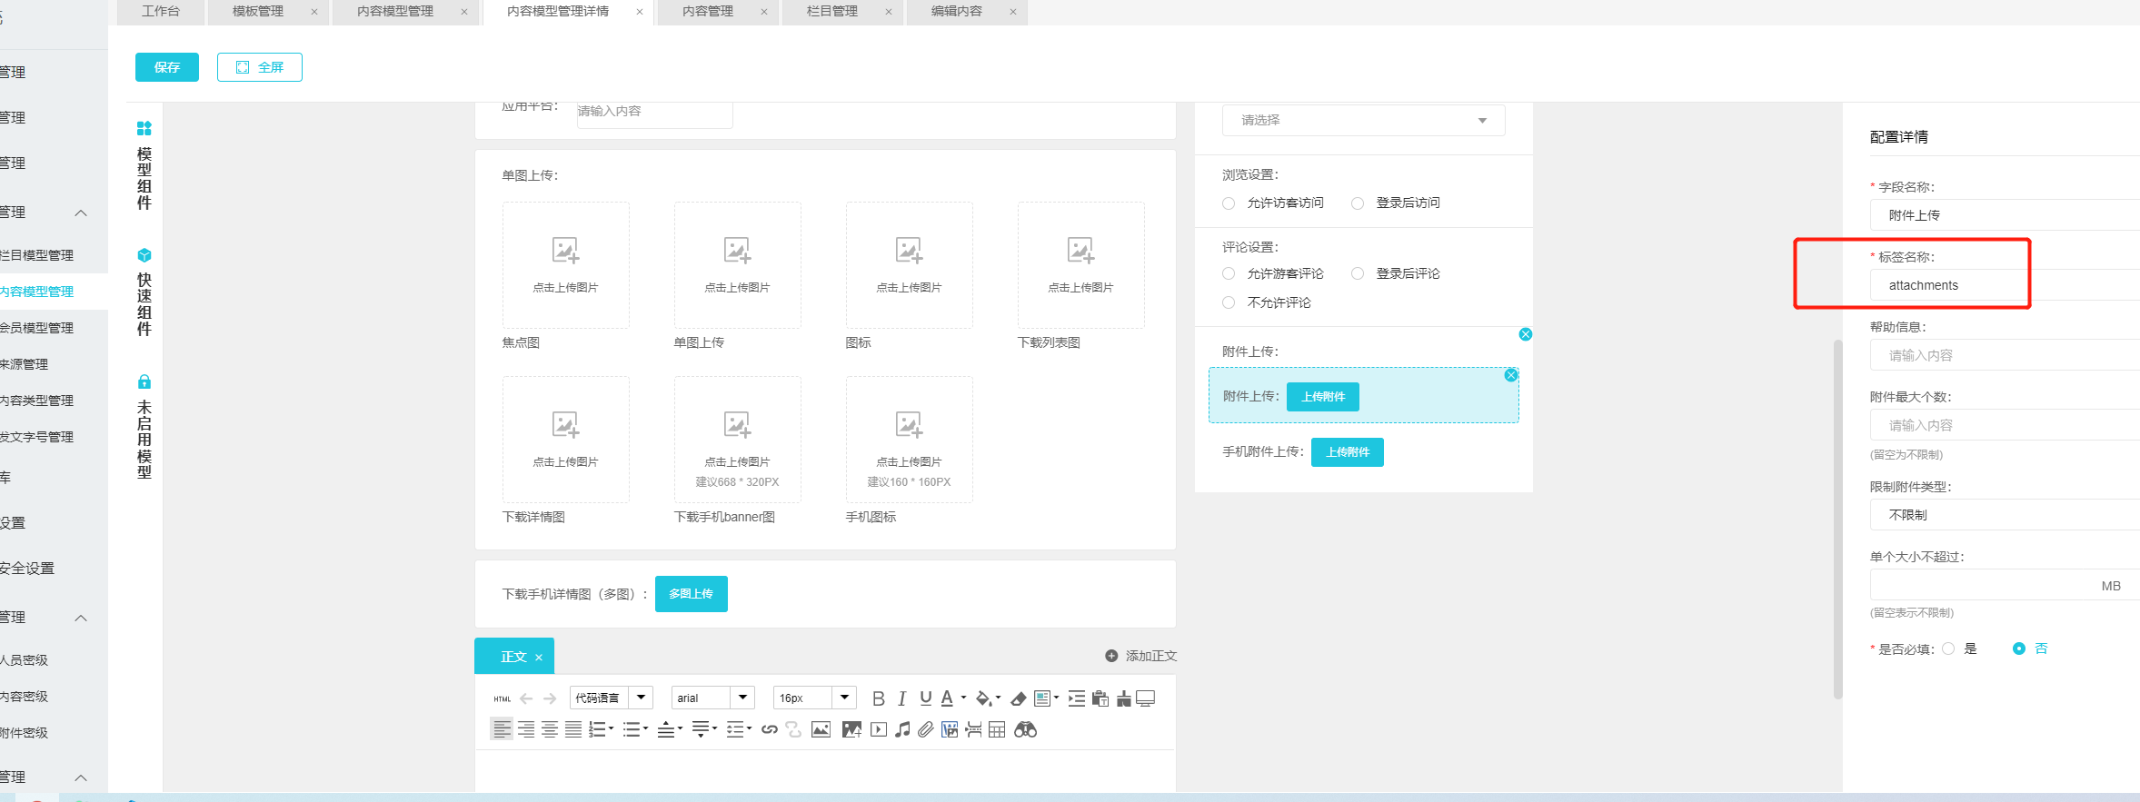Insert a hyperlink using the link icon
Image resolution: width=2140 pixels, height=802 pixels.
tap(770, 729)
